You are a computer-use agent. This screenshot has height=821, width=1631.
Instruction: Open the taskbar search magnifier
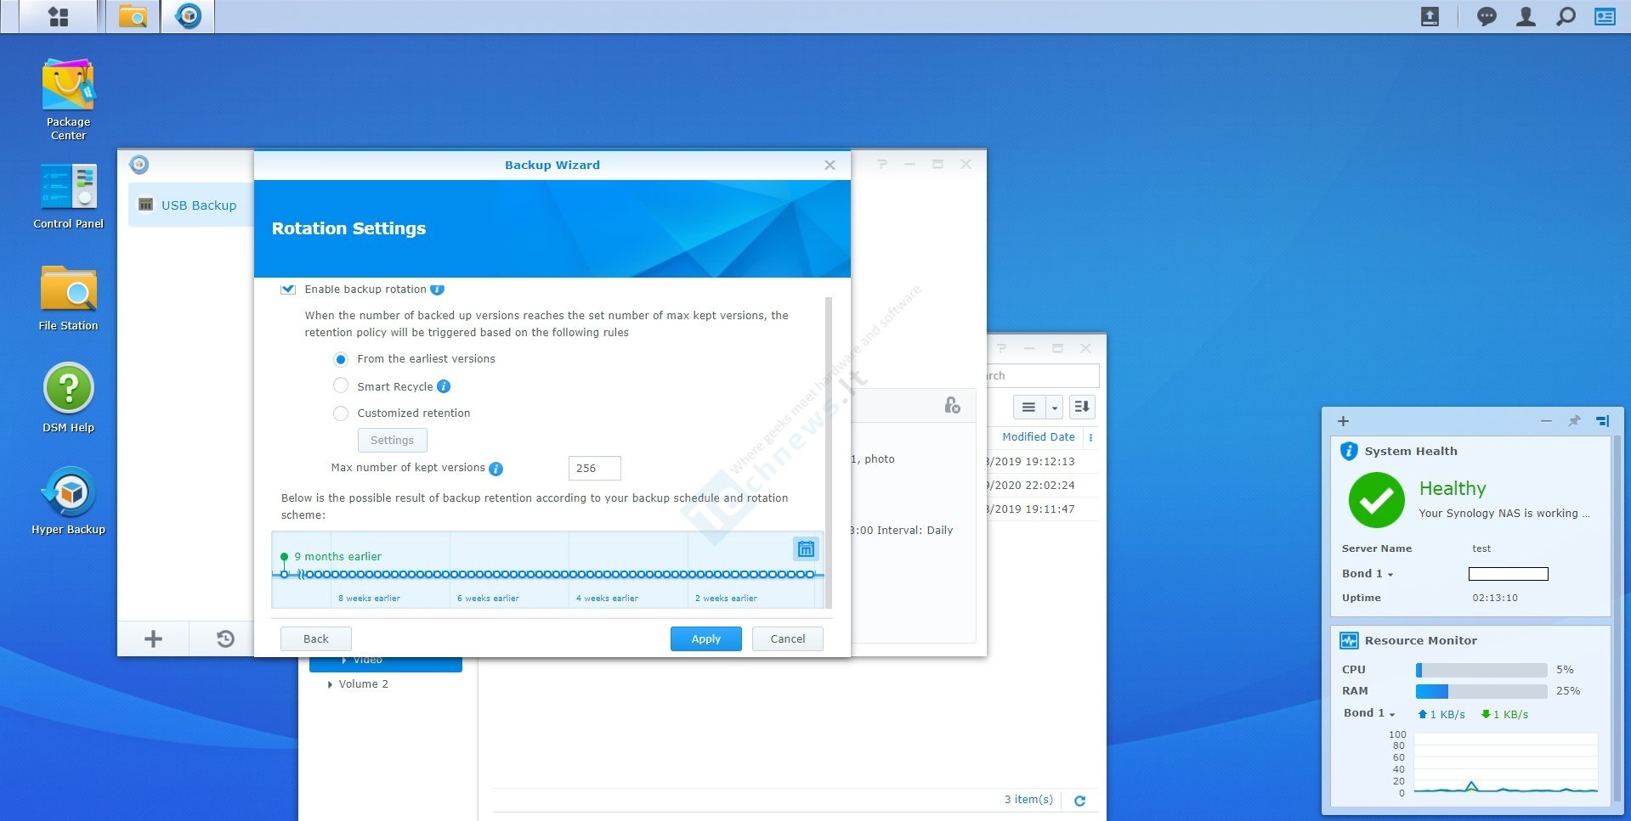point(1566,16)
